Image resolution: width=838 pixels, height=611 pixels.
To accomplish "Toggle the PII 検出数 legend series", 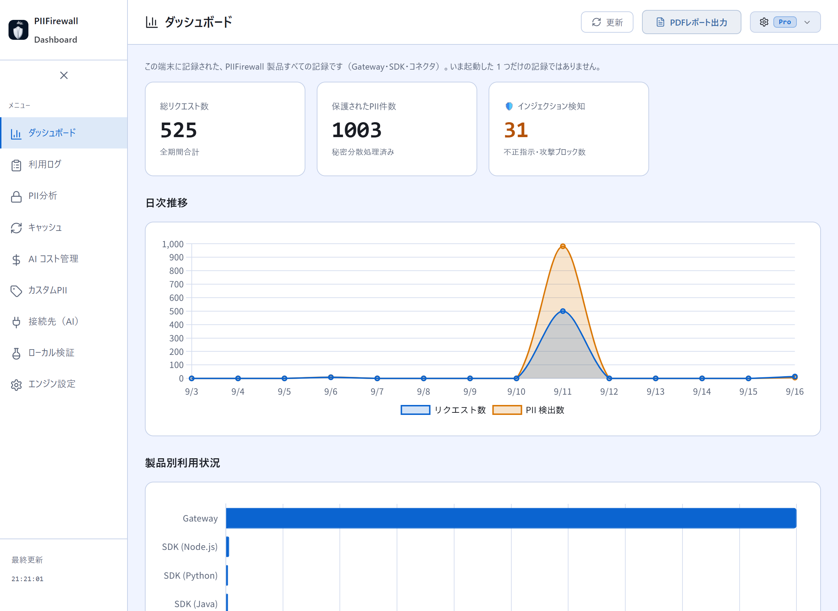I will (528, 410).
